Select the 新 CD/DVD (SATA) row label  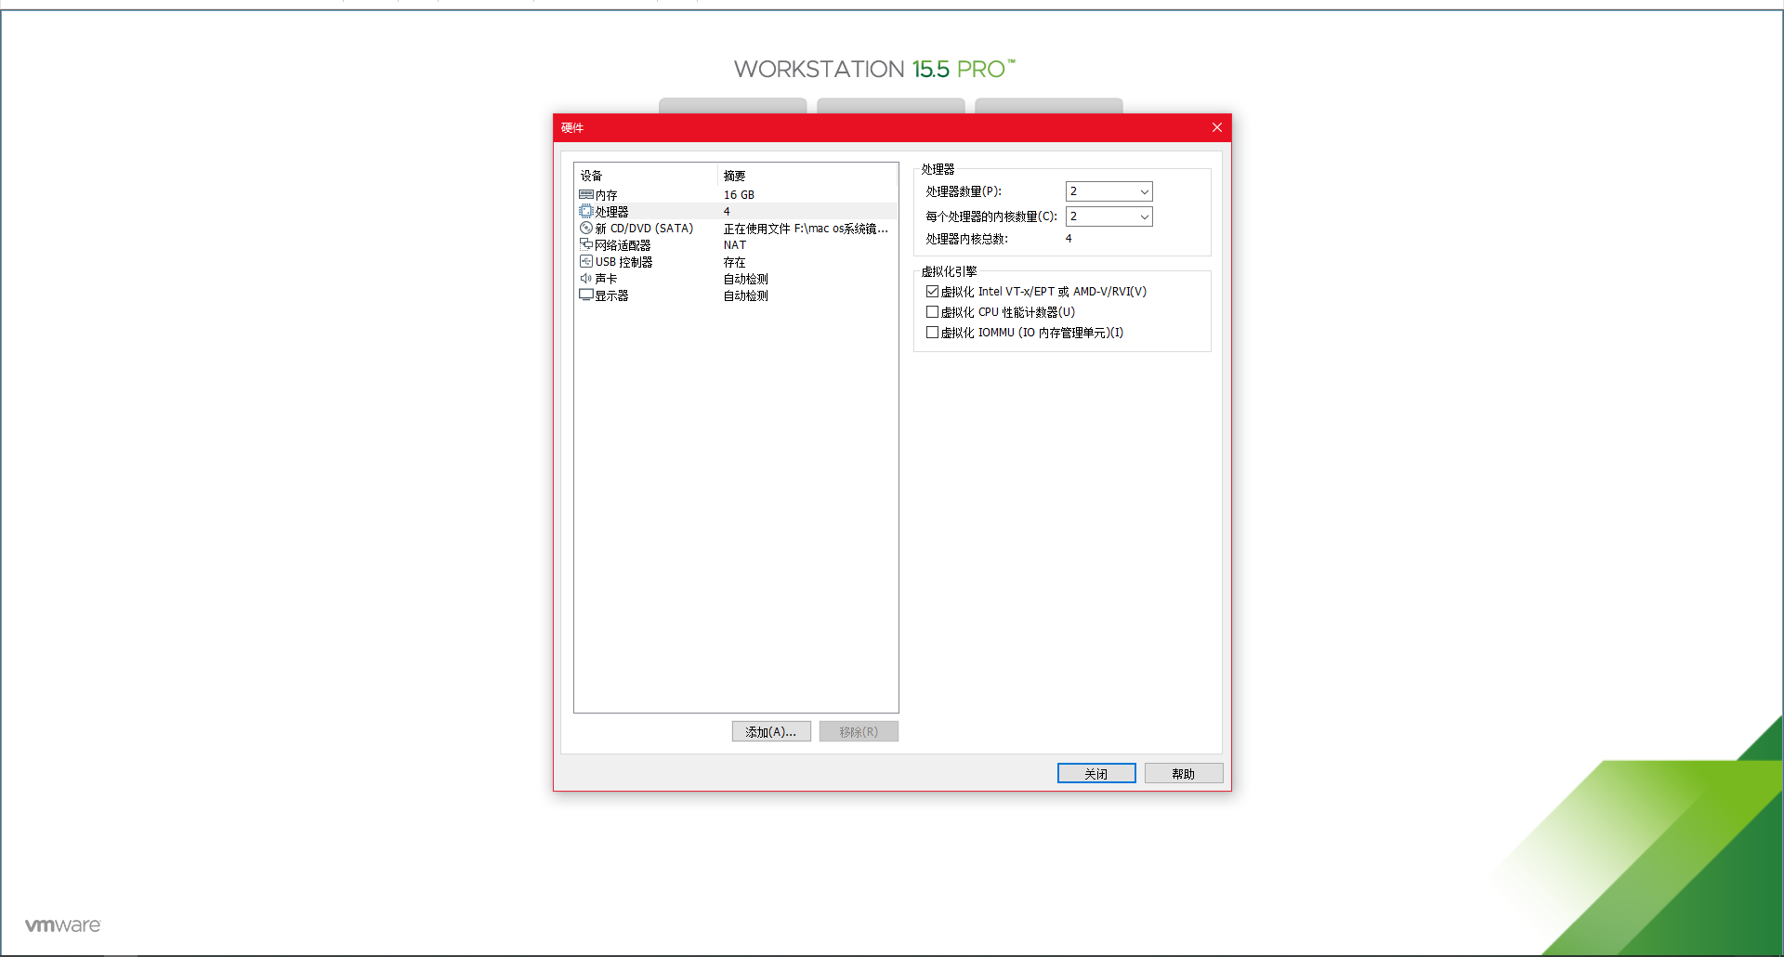pos(645,229)
